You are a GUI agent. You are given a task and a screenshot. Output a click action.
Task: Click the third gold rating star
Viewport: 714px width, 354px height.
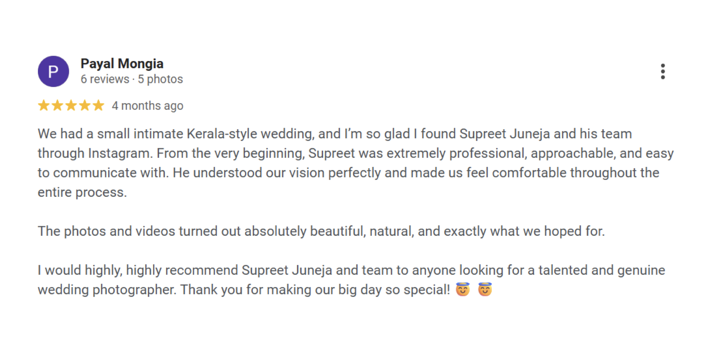click(71, 105)
